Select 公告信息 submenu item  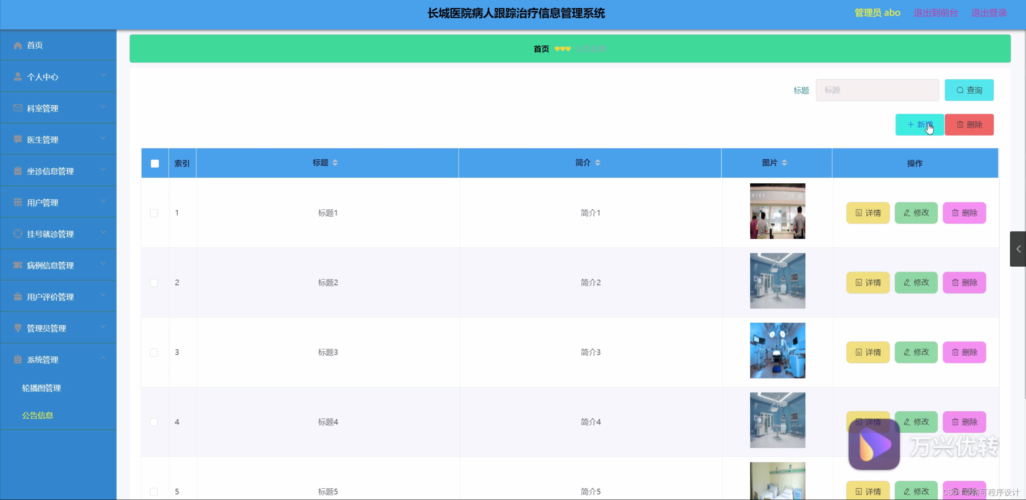click(x=38, y=415)
